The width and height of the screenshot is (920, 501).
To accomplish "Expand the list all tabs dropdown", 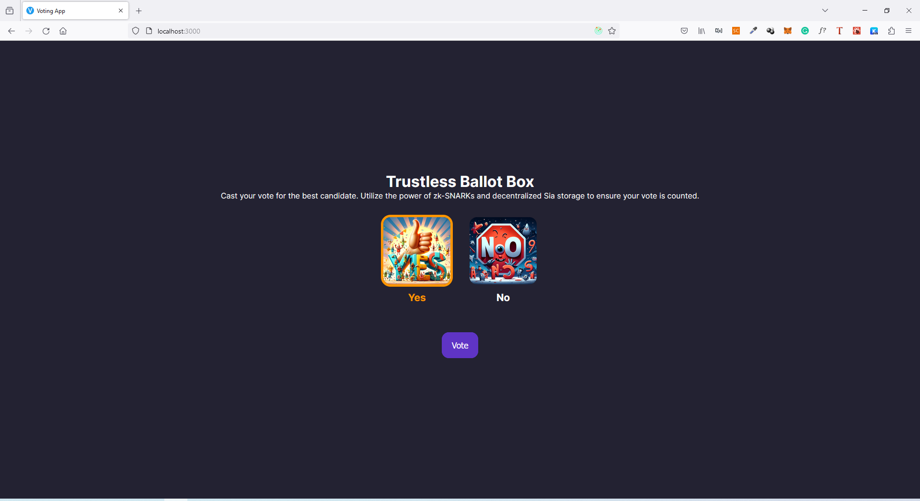I will [x=825, y=11].
